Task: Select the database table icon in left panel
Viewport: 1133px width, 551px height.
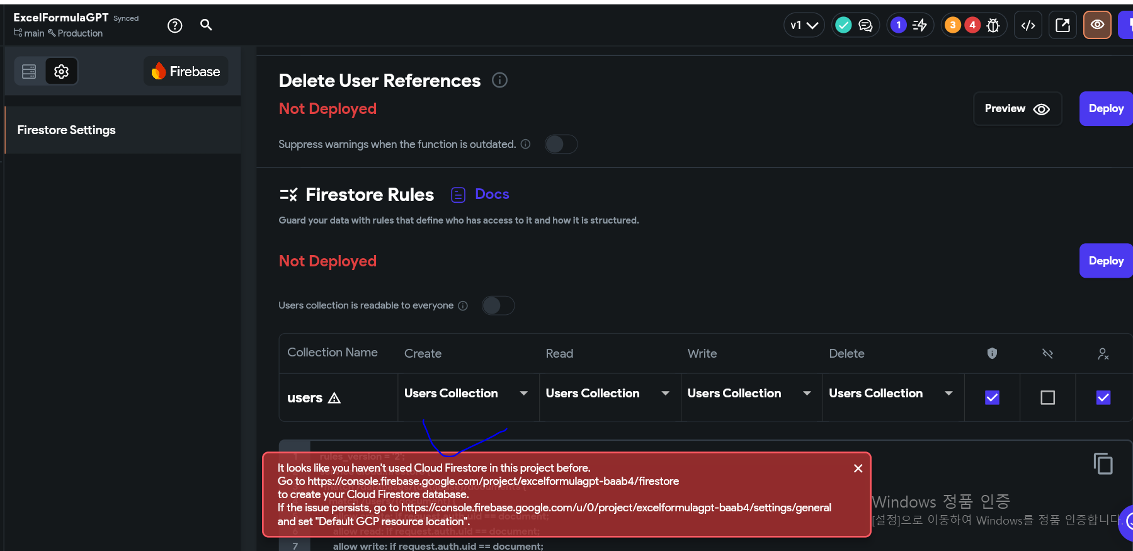Action: (x=29, y=71)
